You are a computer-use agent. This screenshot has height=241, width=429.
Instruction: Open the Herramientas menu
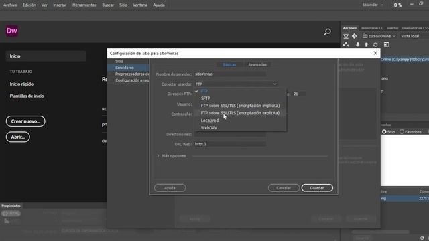pyautogui.click(x=84, y=5)
